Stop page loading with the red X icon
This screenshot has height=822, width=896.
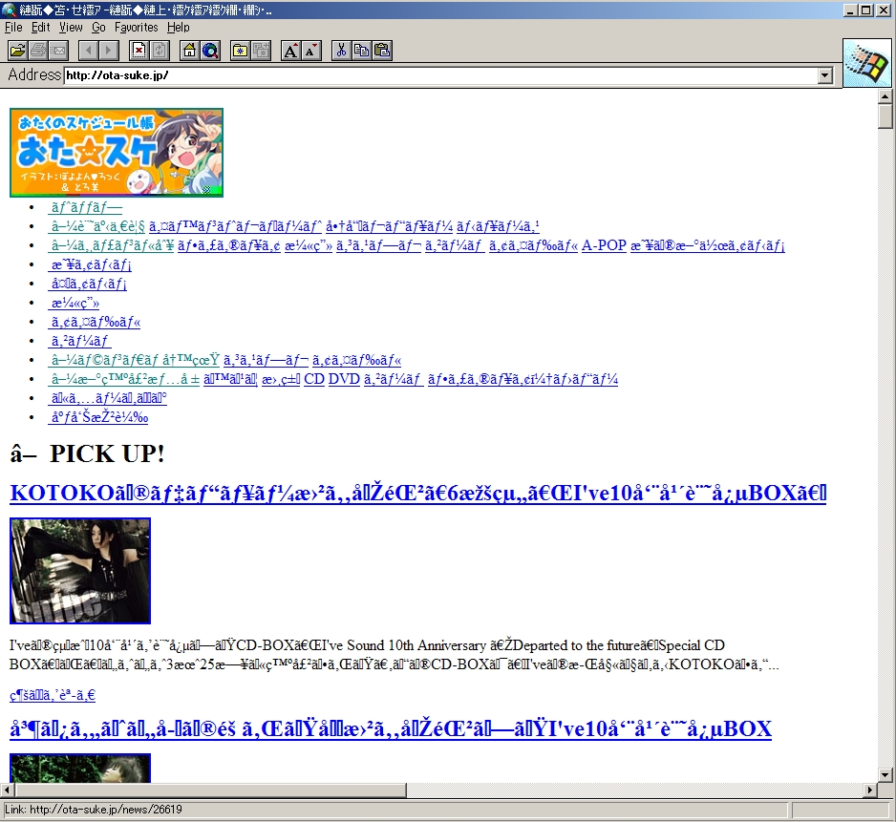(139, 51)
